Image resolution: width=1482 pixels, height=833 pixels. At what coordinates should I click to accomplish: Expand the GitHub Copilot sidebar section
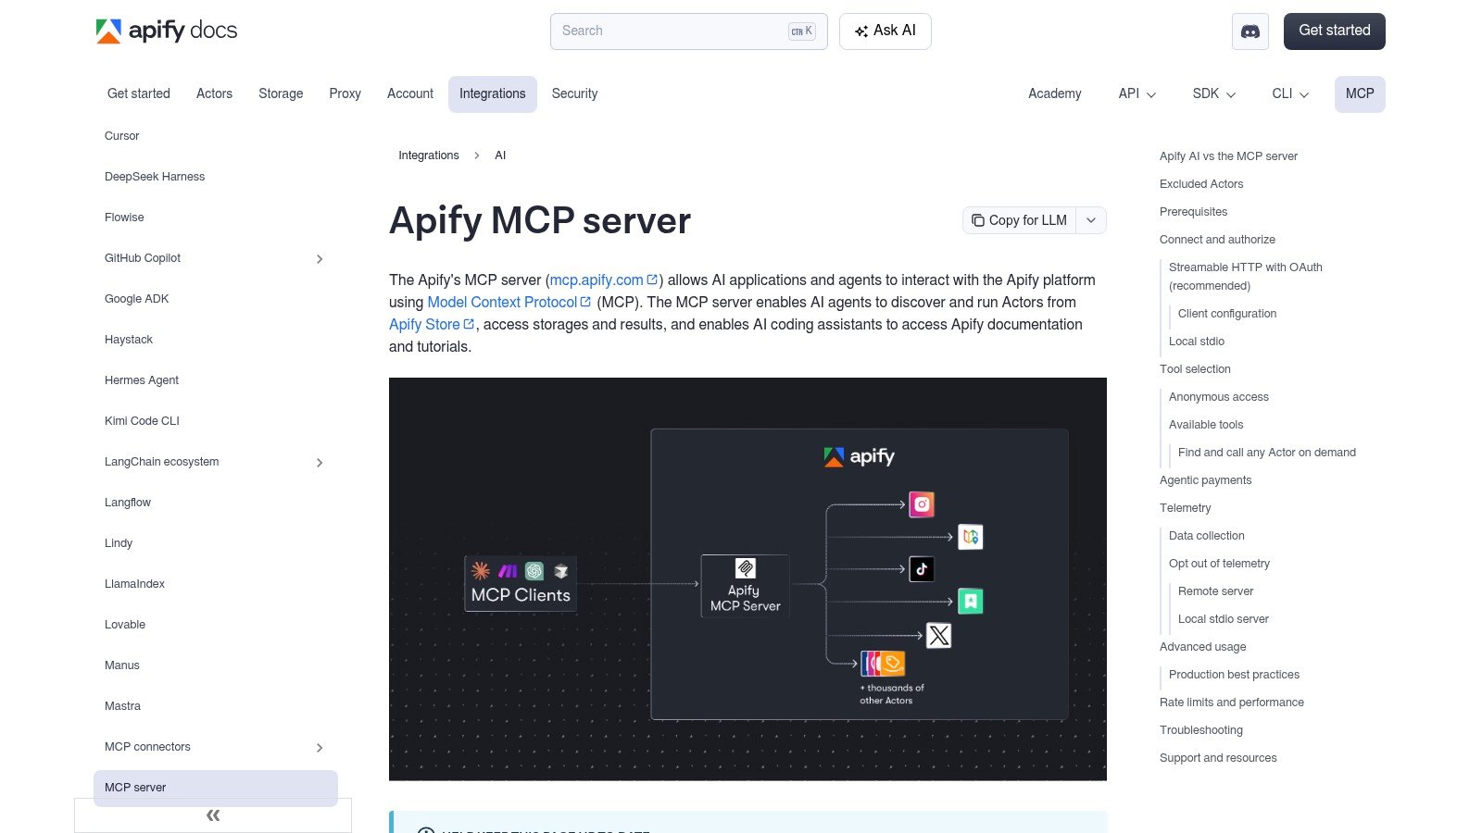click(320, 259)
